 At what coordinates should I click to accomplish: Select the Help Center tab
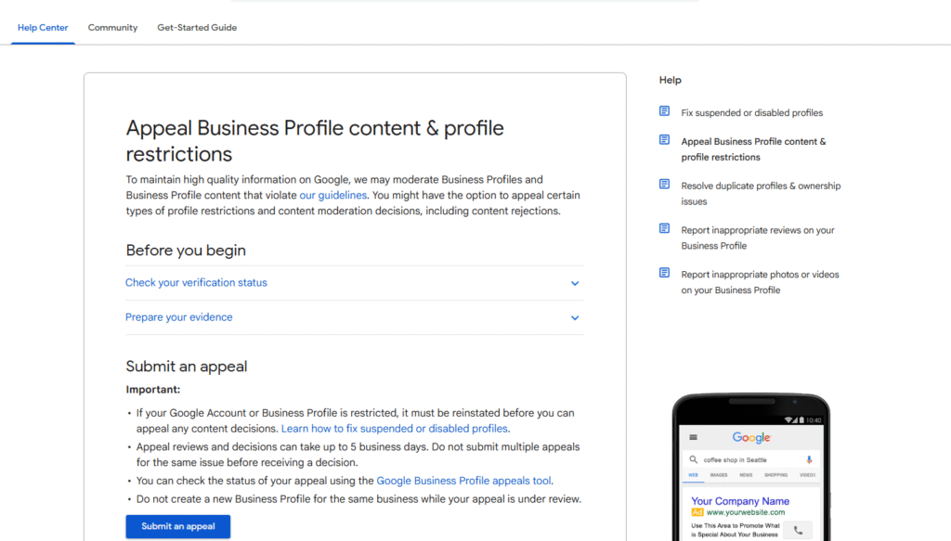point(43,28)
